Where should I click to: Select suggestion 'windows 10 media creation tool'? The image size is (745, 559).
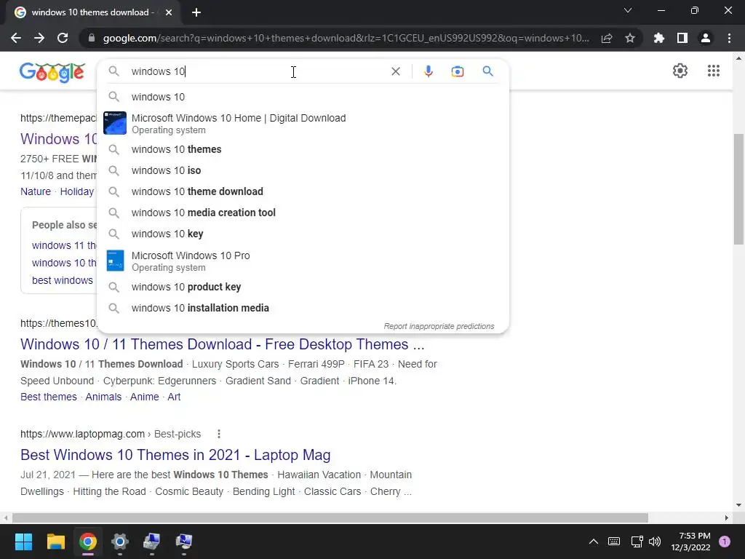[303, 213]
